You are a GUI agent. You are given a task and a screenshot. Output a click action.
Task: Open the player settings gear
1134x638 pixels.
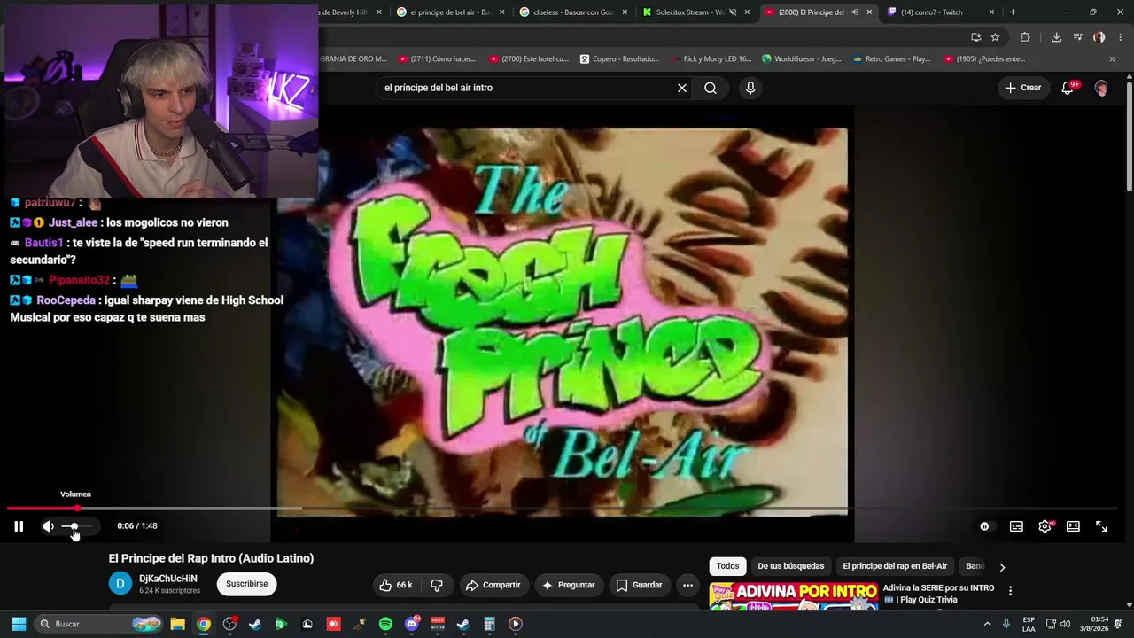click(1045, 526)
